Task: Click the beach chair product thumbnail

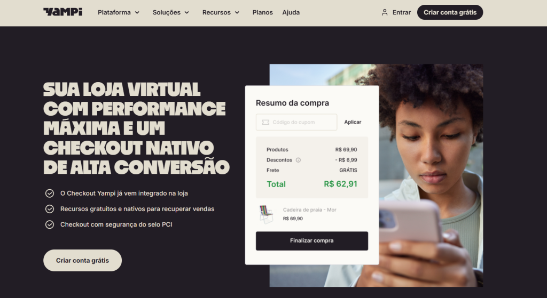Action: tap(266, 214)
